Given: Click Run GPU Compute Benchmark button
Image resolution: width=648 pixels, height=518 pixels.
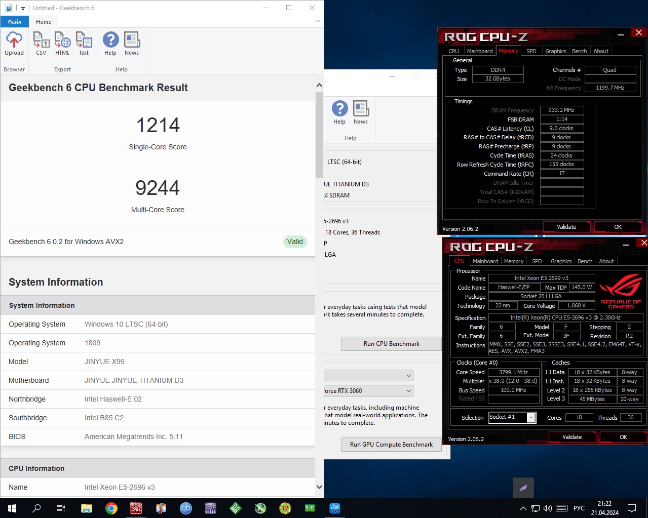Looking at the screenshot, I should (392, 445).
